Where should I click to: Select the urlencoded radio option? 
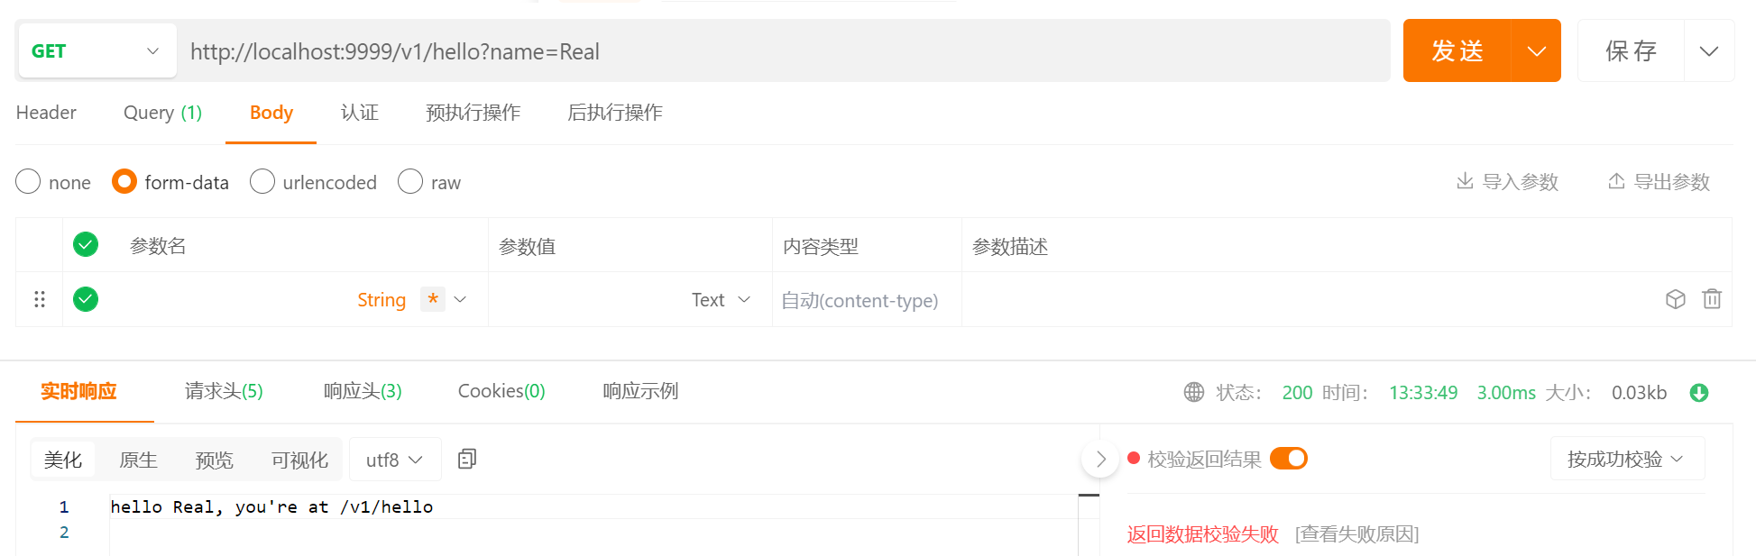262,182
